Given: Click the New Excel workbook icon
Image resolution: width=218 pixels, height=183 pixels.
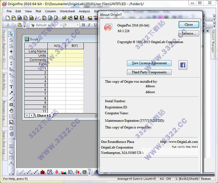Looking at the screenshot, I should [50, 18].
